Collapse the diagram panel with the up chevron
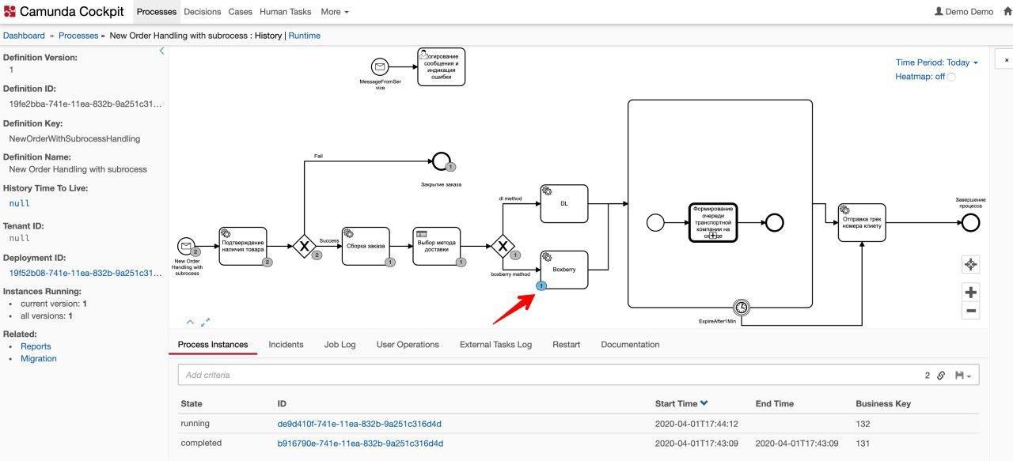The image size is (1013, 461). point(190,322)
